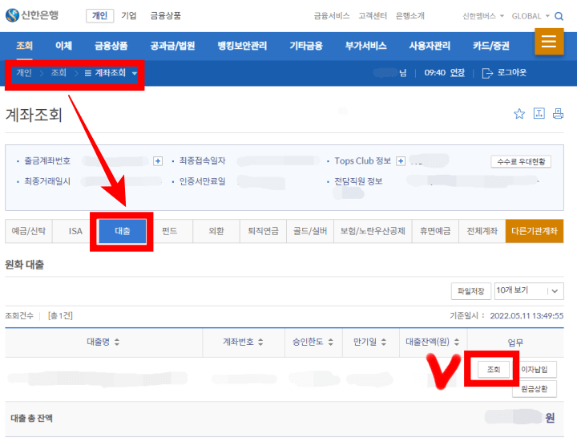Switch to the 휴면예금 tab

435,231
